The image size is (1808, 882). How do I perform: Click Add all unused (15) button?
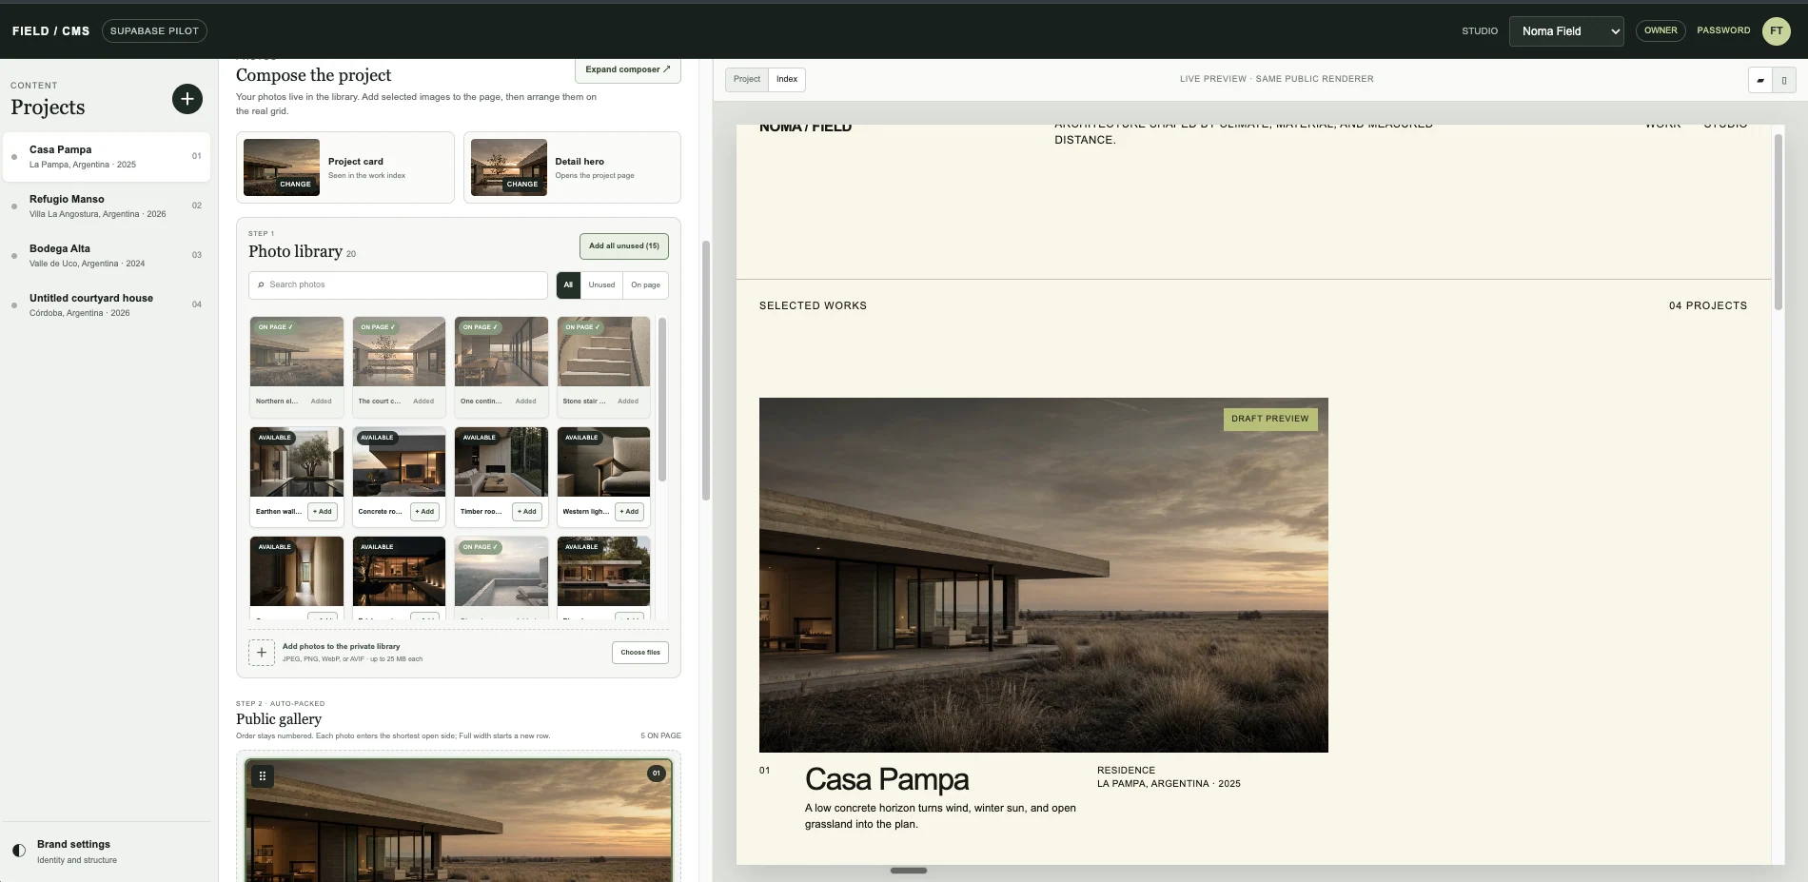pos(624,246)
